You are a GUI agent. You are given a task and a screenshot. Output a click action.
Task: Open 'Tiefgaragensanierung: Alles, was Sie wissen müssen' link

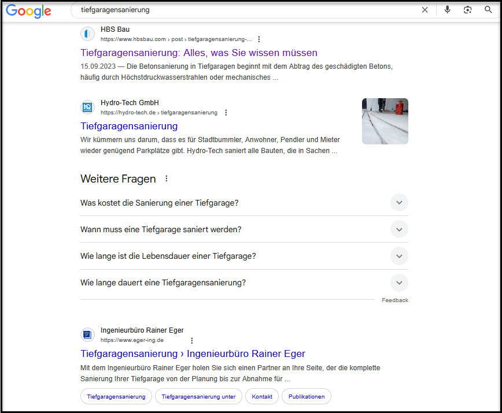pos(199,53)
